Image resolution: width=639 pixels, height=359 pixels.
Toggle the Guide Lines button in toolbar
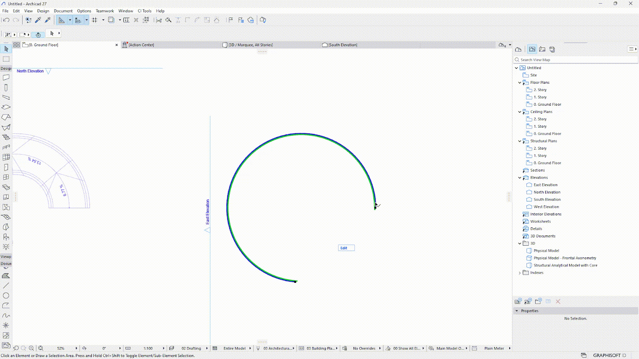coord(61,20)
